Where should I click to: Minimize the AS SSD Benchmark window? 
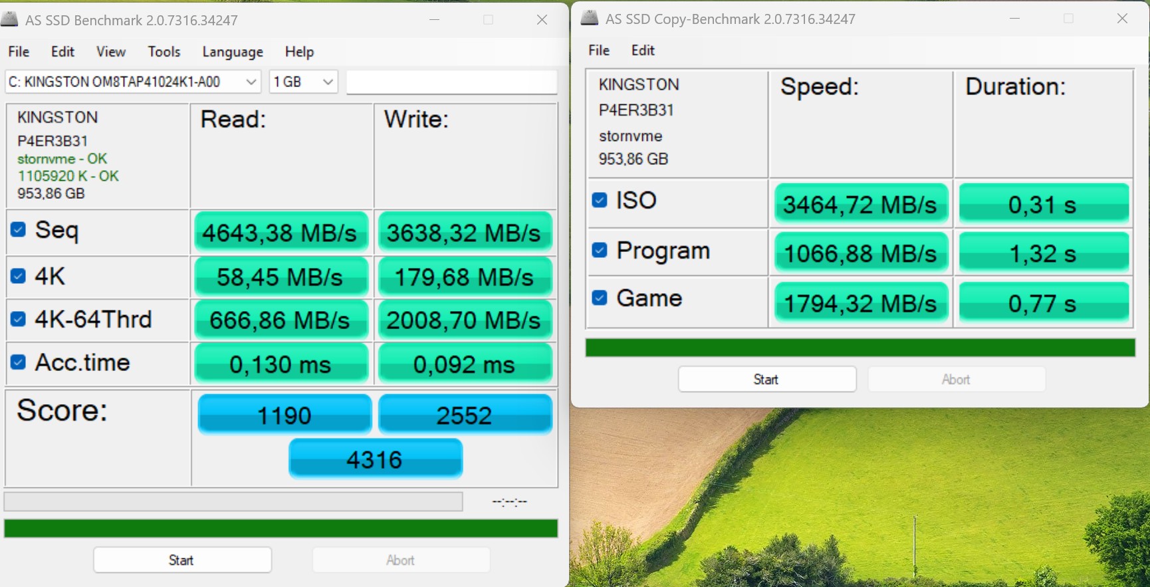[x=435, y=20]
